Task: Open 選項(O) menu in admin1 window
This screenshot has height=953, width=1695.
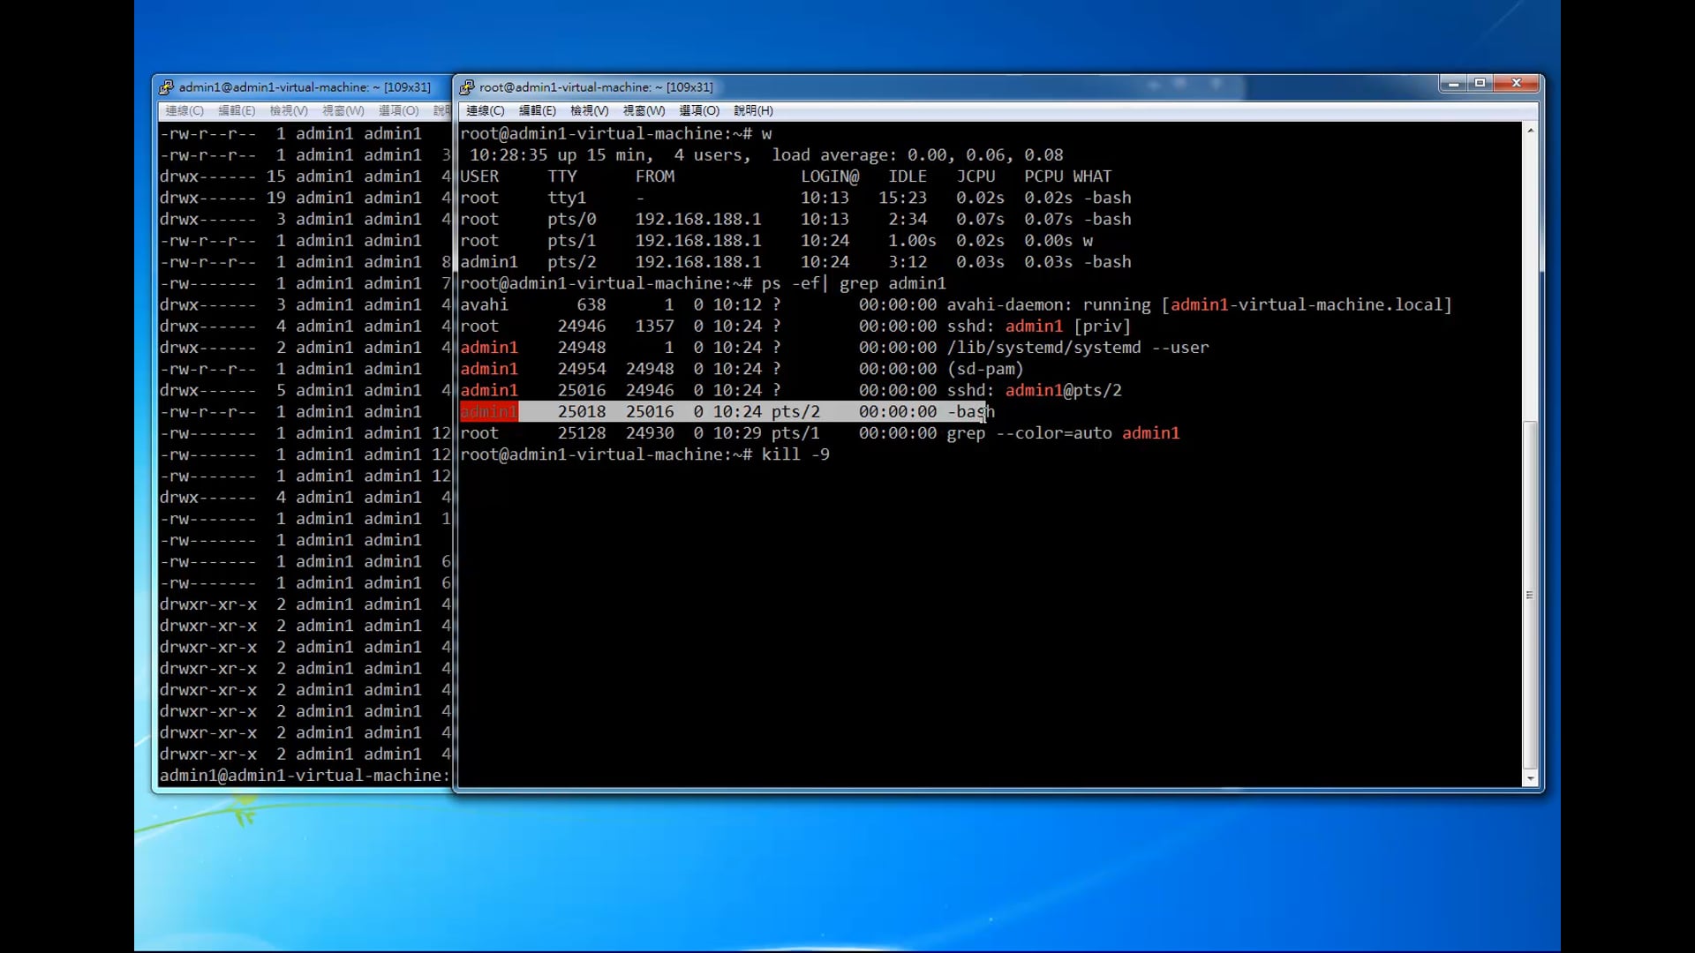Action: point(398,110)
